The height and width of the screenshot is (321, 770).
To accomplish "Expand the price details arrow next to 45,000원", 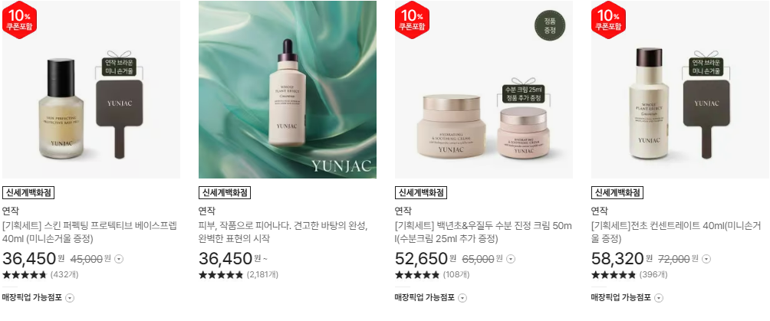I will click(118, 259).
